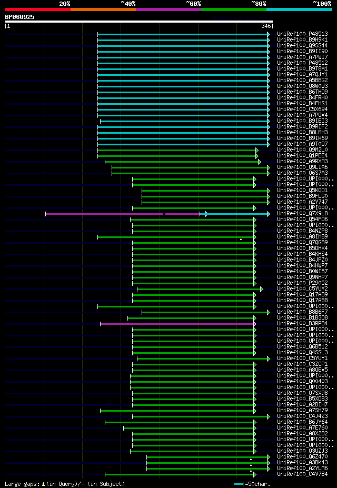Select the UniRef100_Q6Z470 label
This screenshot has height=488, width=337.
302,457
